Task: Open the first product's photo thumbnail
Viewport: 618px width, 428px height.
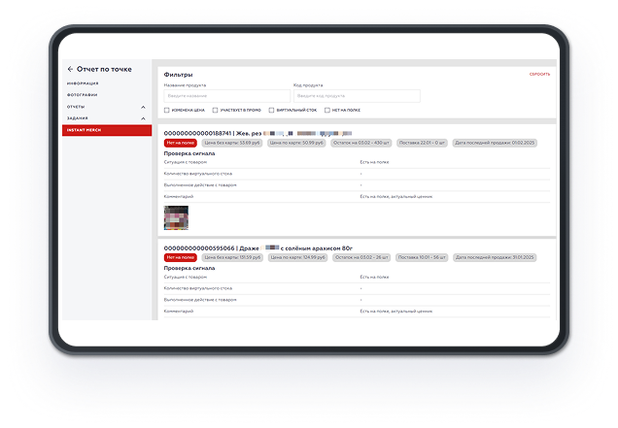Action: point(176,216)
